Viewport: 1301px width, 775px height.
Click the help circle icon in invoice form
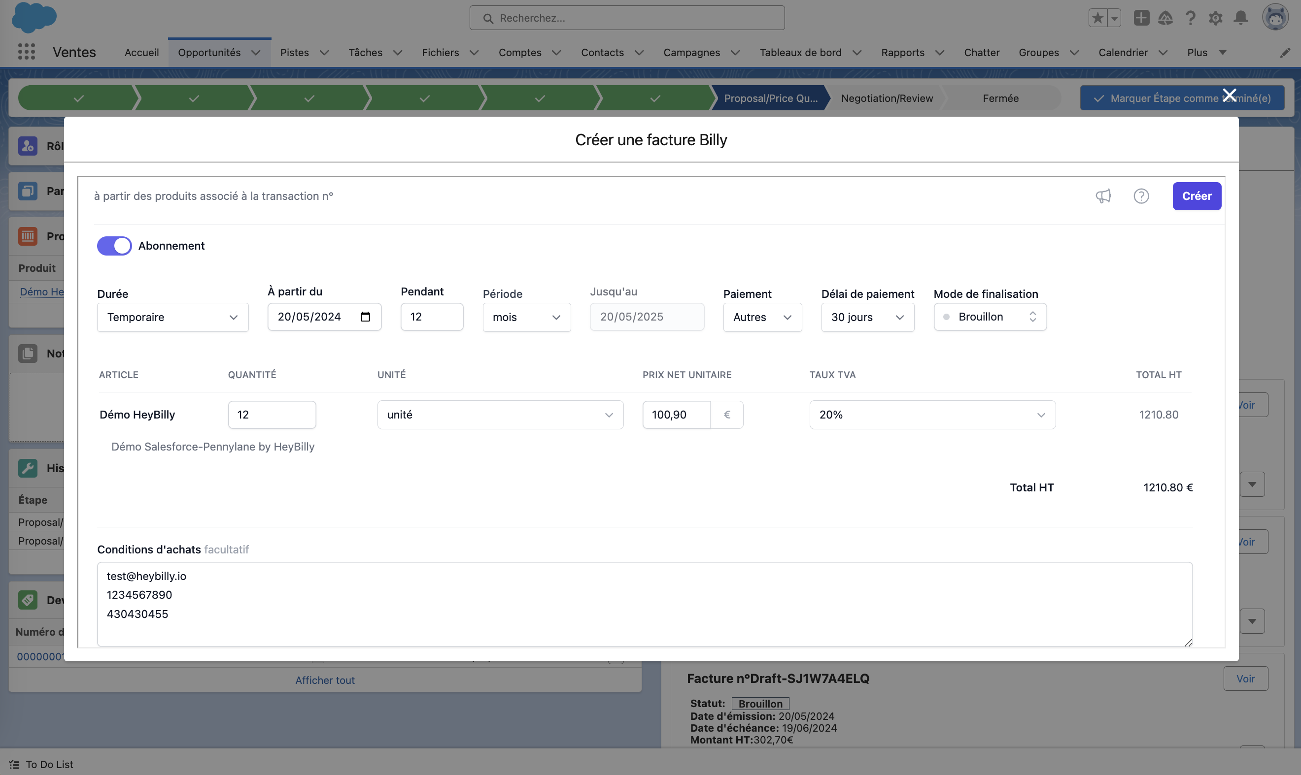(1141, 196)
